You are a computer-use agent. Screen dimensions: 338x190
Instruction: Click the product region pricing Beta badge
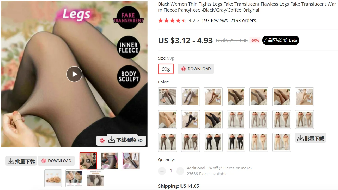coord(281,40)
